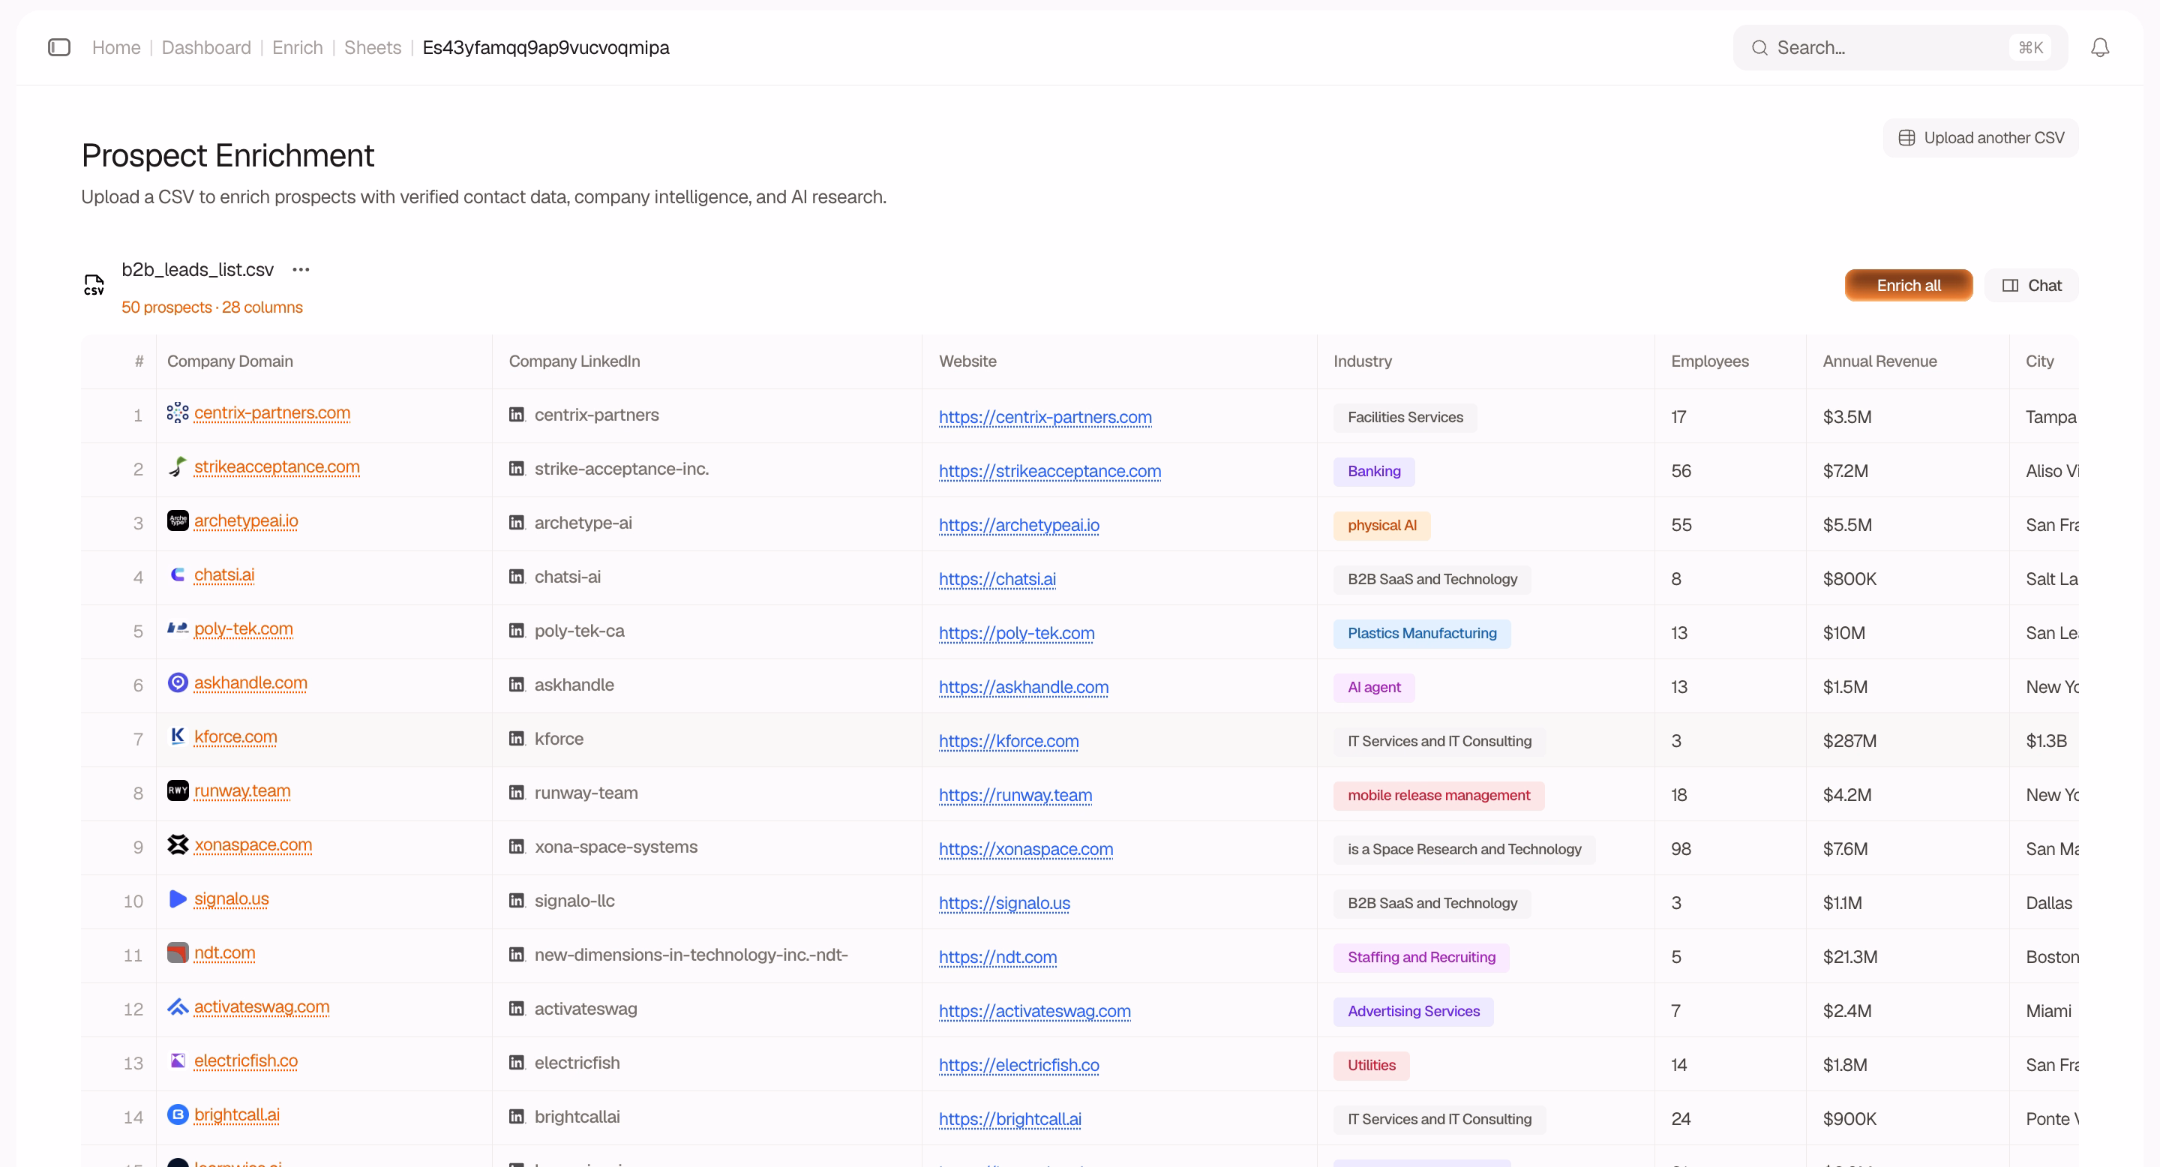Click the search magnifier icon
The image size is (2160, 1167).
[1759, 48]
